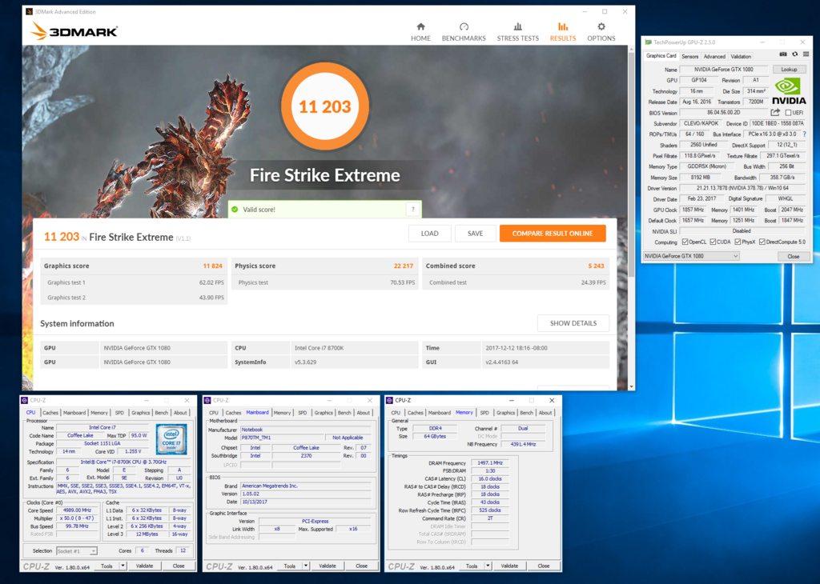
Task: Click Validate in CPU-Z CPU window
Action: coord(144,566)
